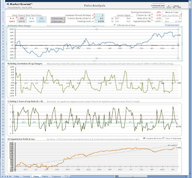Switch to the Folios sheet tab
The height and width of the screenshot is (178, 192).
click(17, 177)
